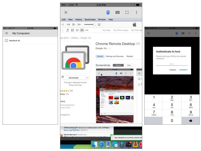Image resolution: width=201 pixels, height=151 pixels.
Task: Tap keypad digit 9 WXYZ
Action: (x=191, y=113)
